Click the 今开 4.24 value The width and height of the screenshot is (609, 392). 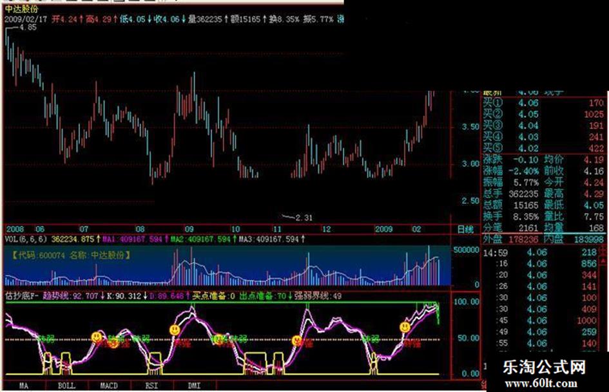(x=594, y=182)
